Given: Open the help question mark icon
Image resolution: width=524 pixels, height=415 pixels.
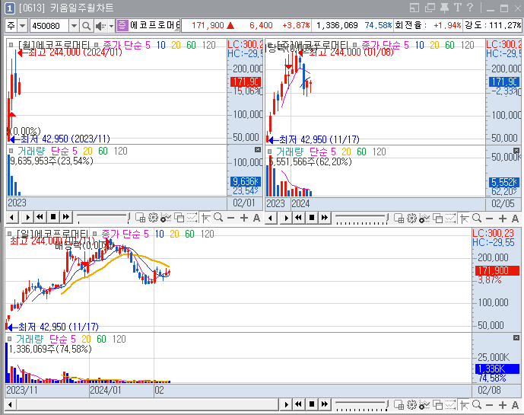Looking at the screenshot, I should (x=469, y=8).
